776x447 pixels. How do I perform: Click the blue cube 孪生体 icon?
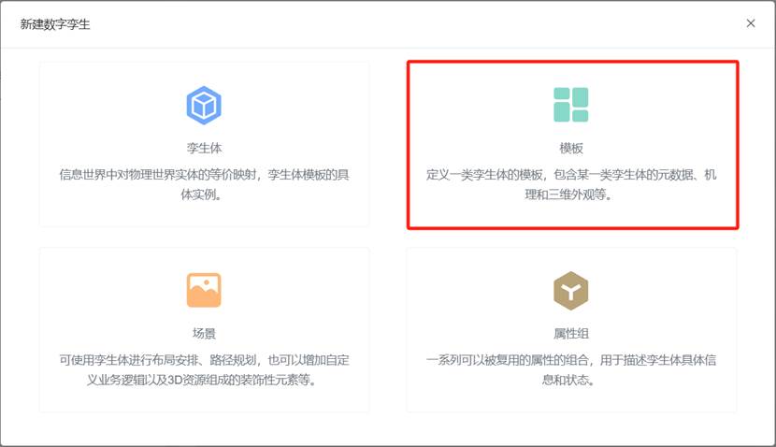[x=204, y=105]
